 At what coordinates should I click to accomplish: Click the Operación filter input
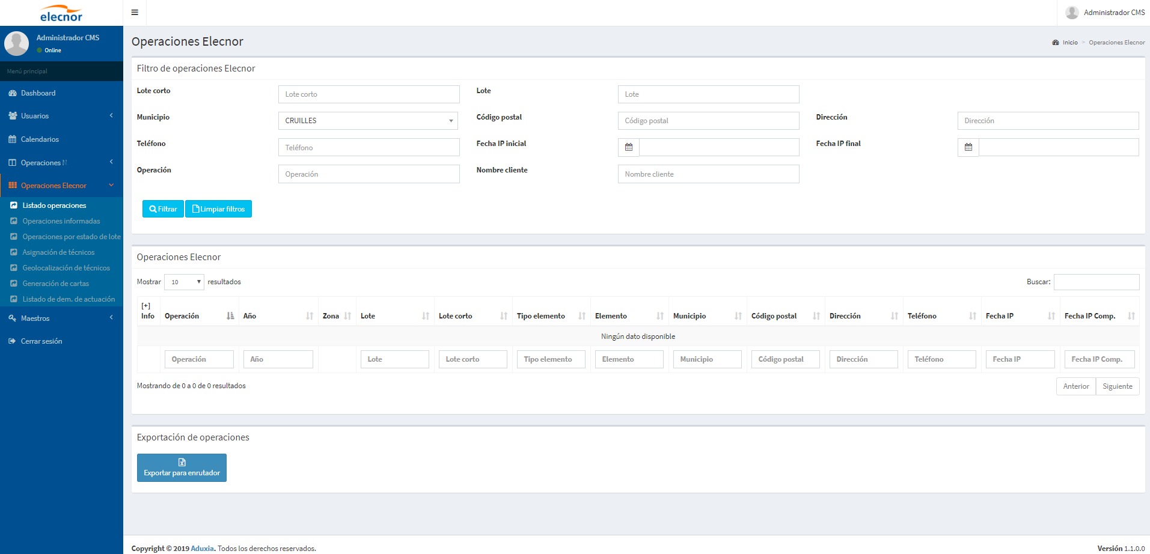pyautogui.click(x=369, y=174)
